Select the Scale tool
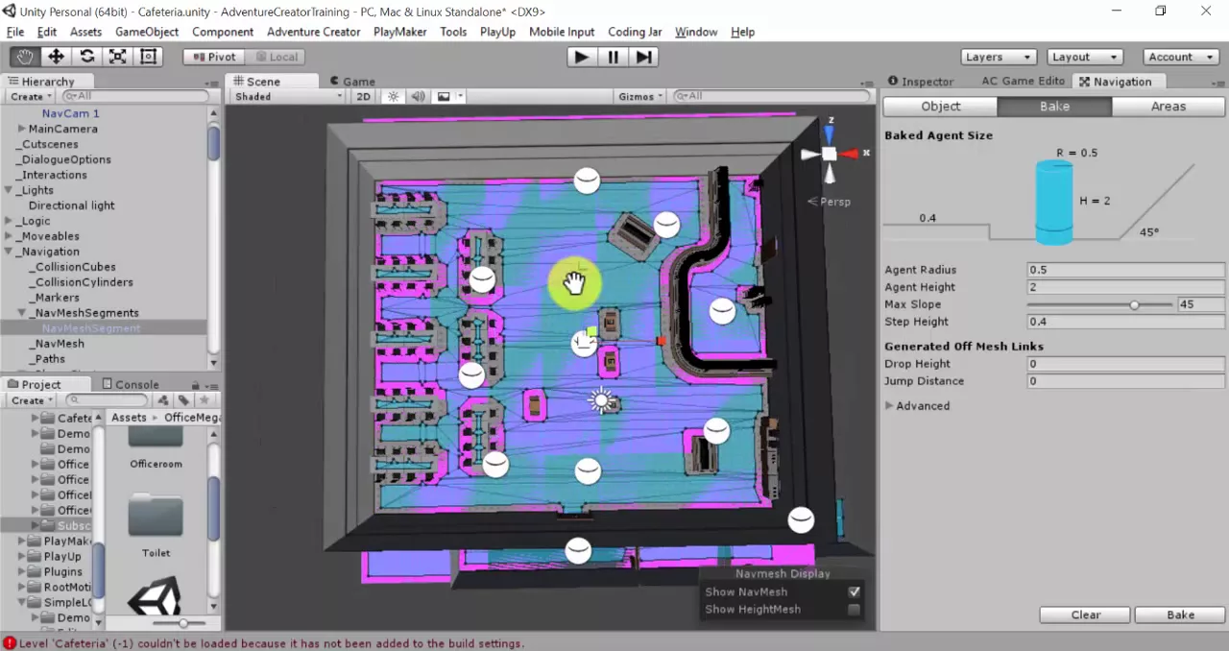The image size is (1229, 651). [x=117, y=57]
